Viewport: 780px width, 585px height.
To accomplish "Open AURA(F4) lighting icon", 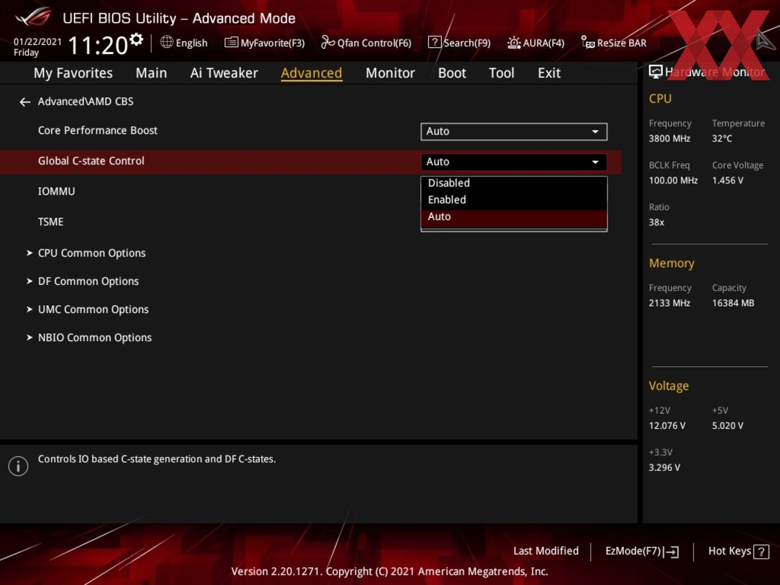I will point(514,42).
